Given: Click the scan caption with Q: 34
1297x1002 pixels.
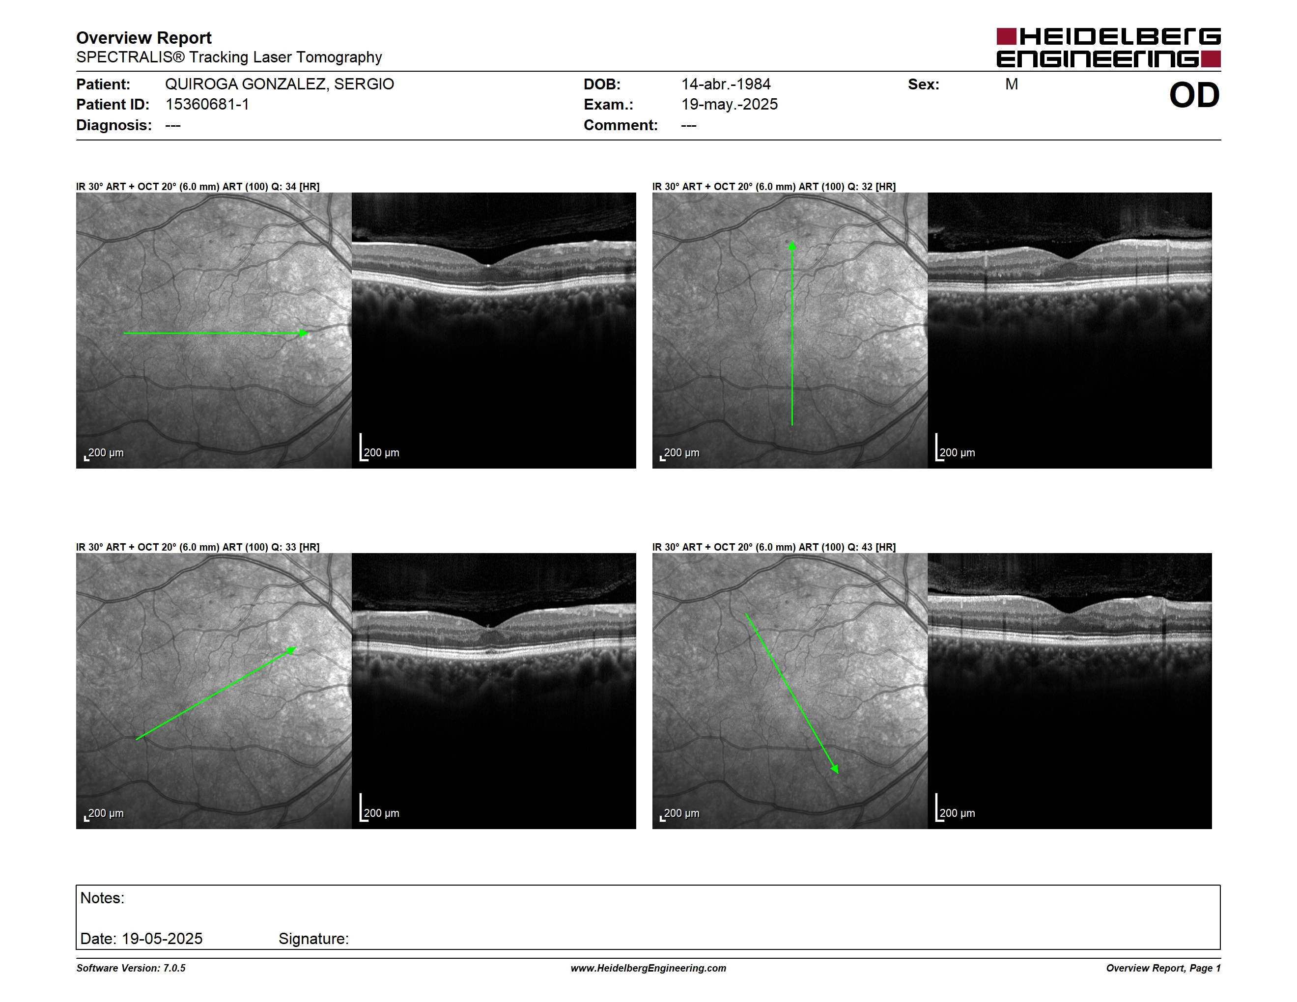Looking at the screenshot, I should pos(198,186).
